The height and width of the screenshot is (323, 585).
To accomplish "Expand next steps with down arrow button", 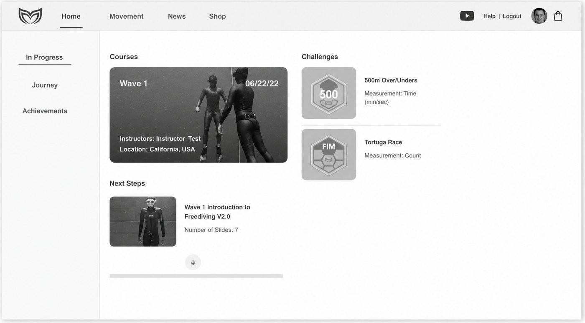I will tap(193, 262).
